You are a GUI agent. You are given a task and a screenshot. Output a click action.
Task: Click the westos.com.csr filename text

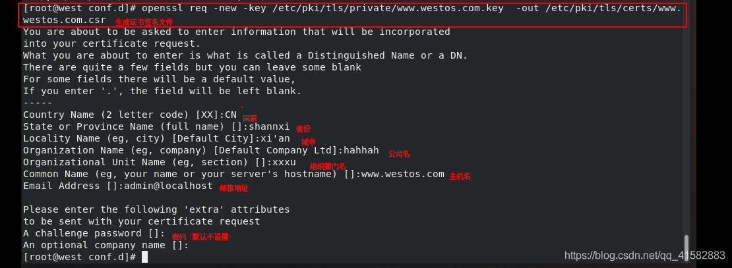click(64, 20)
